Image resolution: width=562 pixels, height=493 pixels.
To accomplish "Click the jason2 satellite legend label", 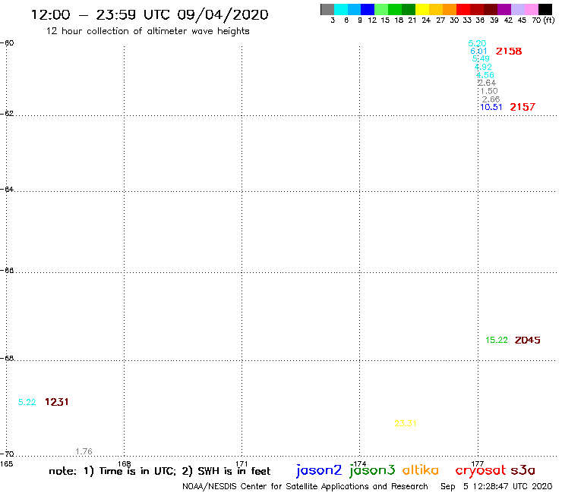I will 319,471.
